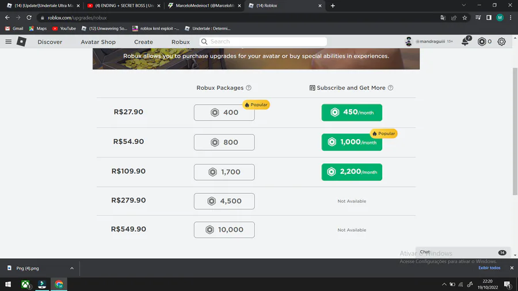Subscribe to 2,200/month Robux
The image size is (518, 291).
[352, 172]
